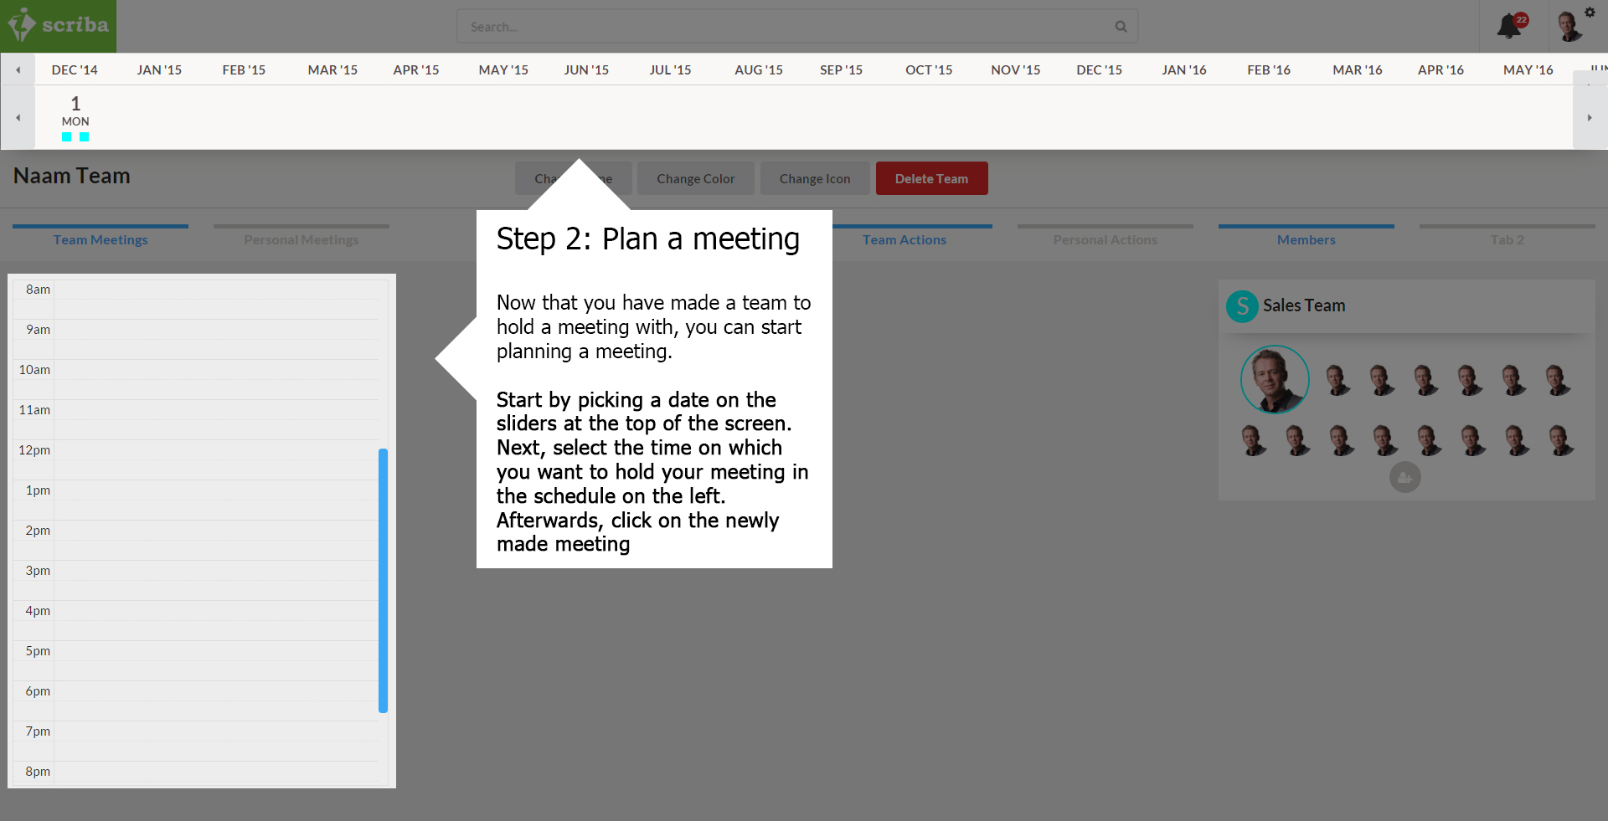Click the Delete Team button
The image size is (1608, 821).
click(x=931, y=178)
